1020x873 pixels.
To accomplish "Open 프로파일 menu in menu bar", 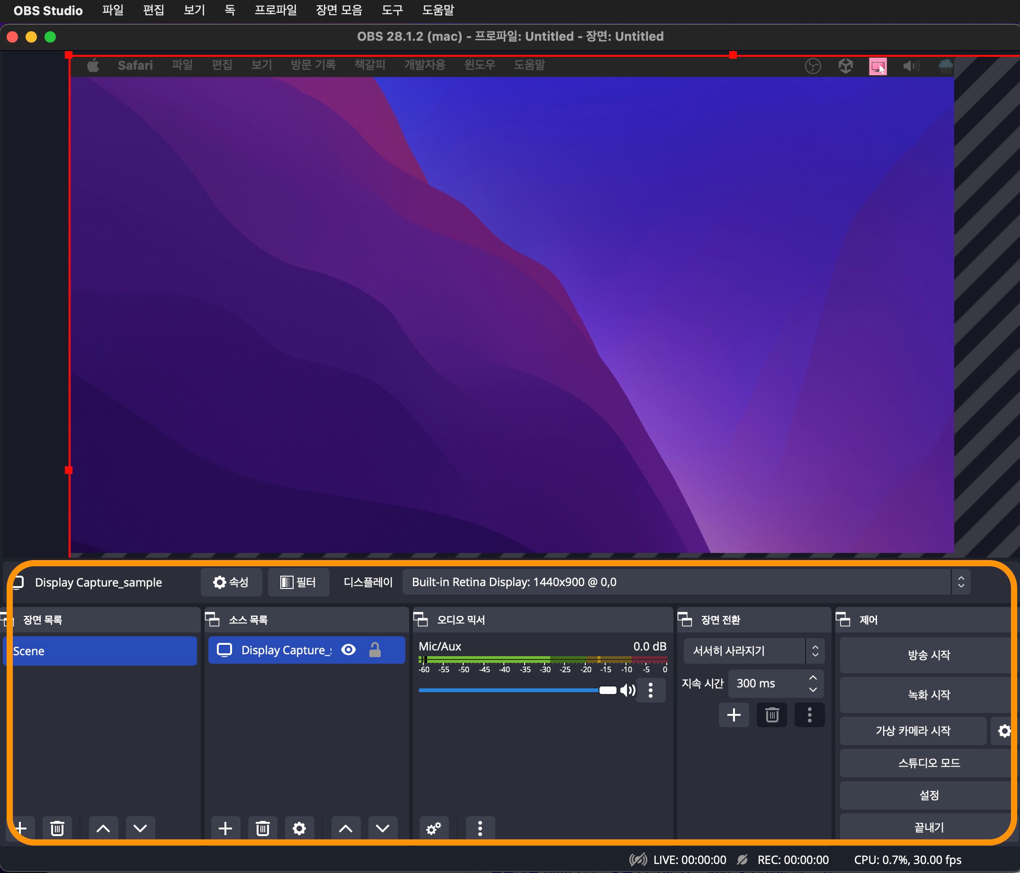I will pyautogui.click(x=276, y=10).
